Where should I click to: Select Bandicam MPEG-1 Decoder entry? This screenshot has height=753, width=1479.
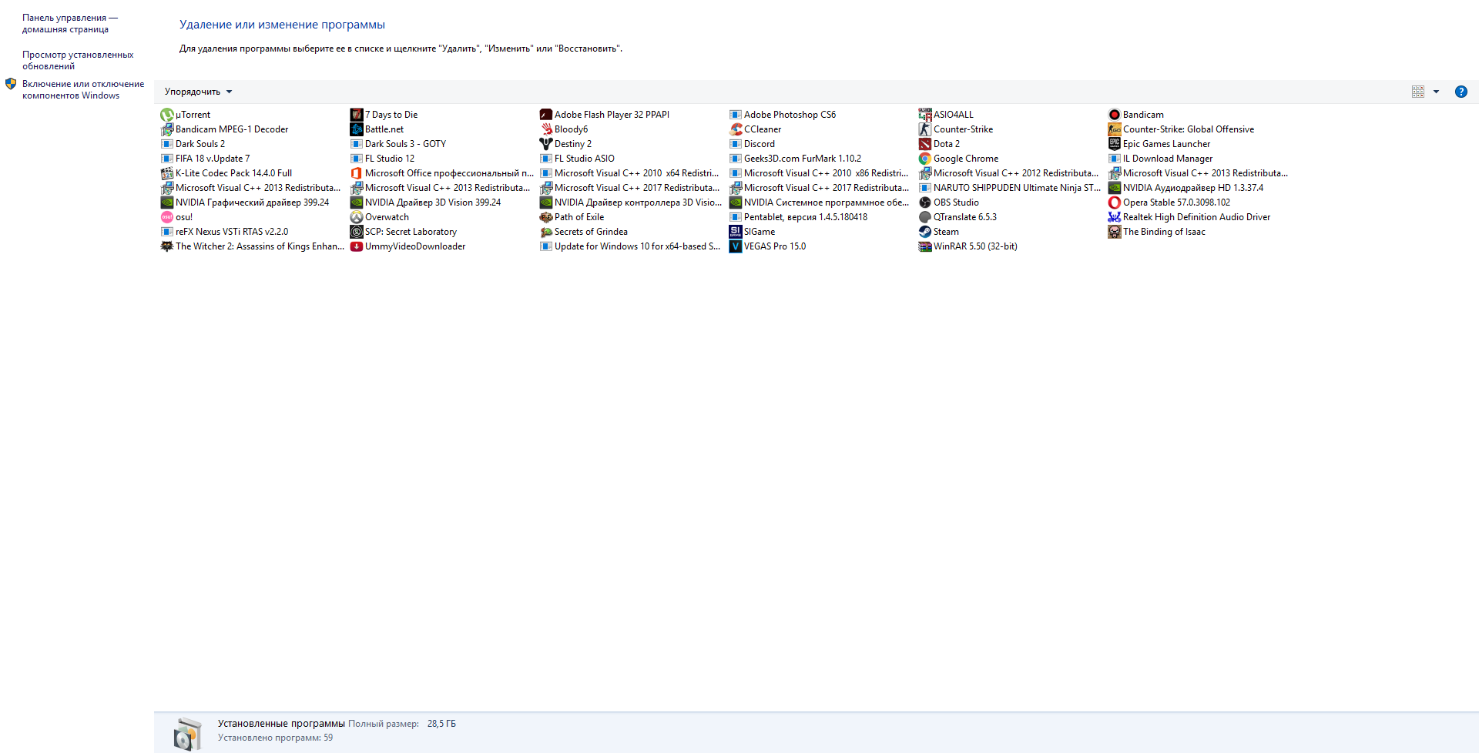pos(224,129)
